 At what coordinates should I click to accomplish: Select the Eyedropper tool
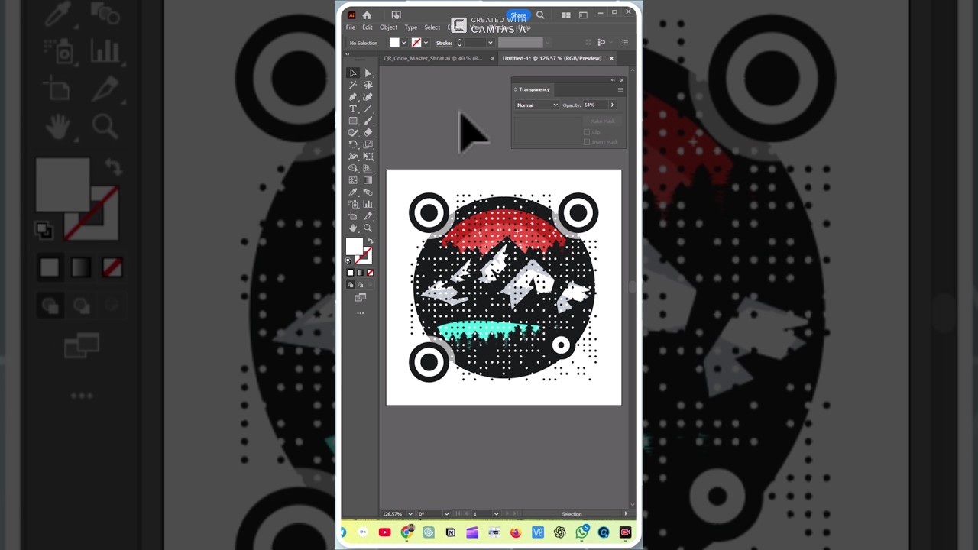[x=353, y=192]
